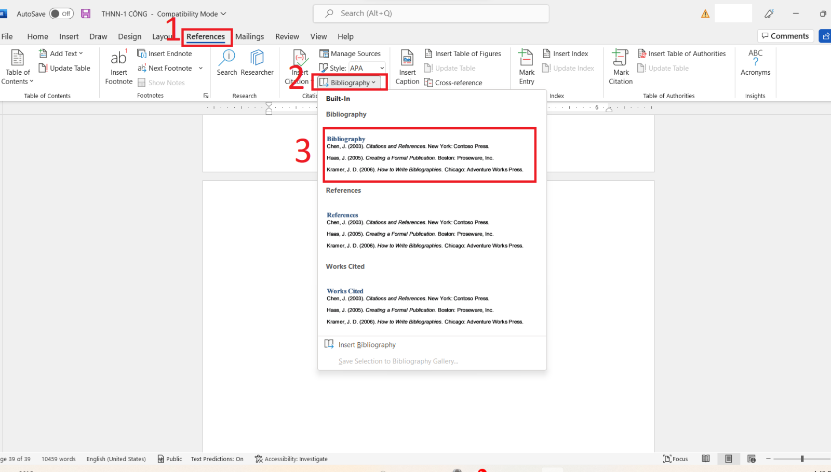This screenshot has height=472, width=831.
Task: Choose Insert Bibliography menu entry
Action: [367, 345]
